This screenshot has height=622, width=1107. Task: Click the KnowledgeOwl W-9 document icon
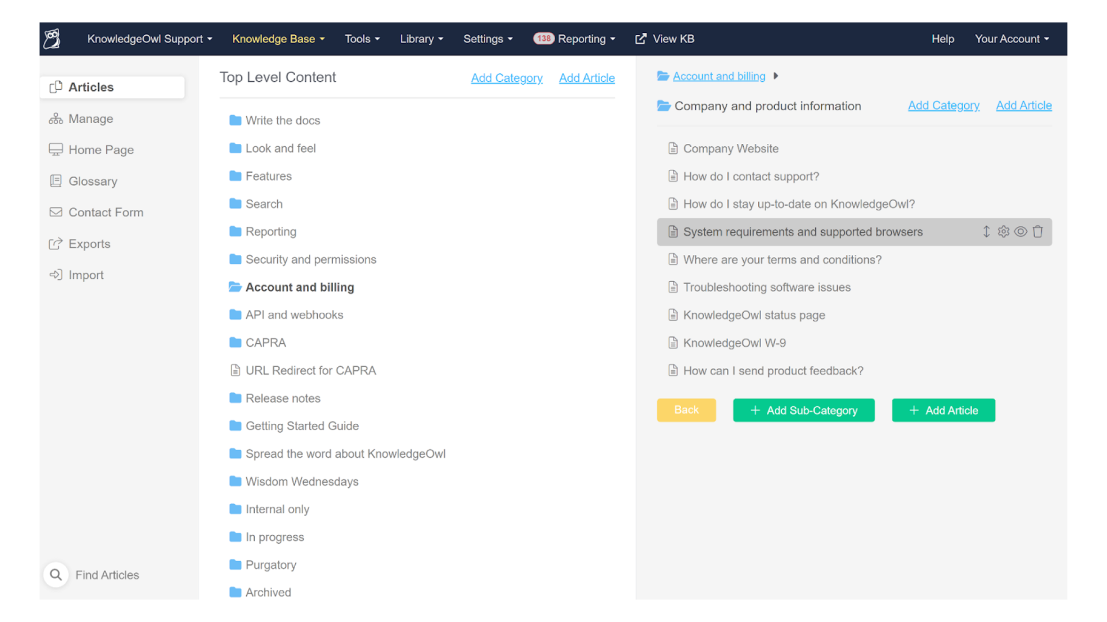(x=673, y=343)
